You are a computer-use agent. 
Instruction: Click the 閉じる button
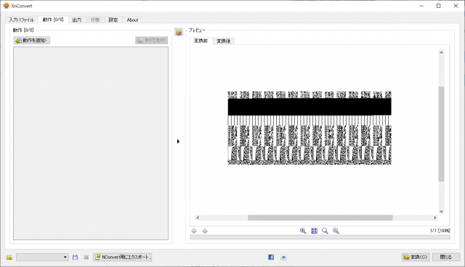click(446, 258)
